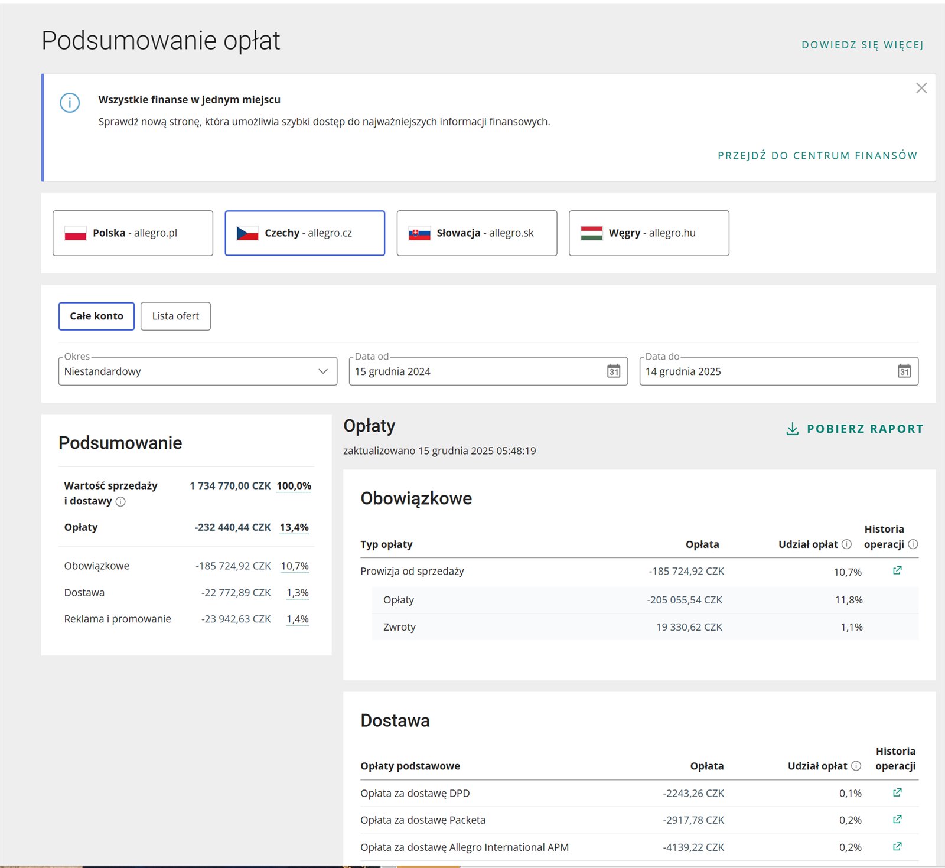Open calendar picker for Data do

click(904, 371)
